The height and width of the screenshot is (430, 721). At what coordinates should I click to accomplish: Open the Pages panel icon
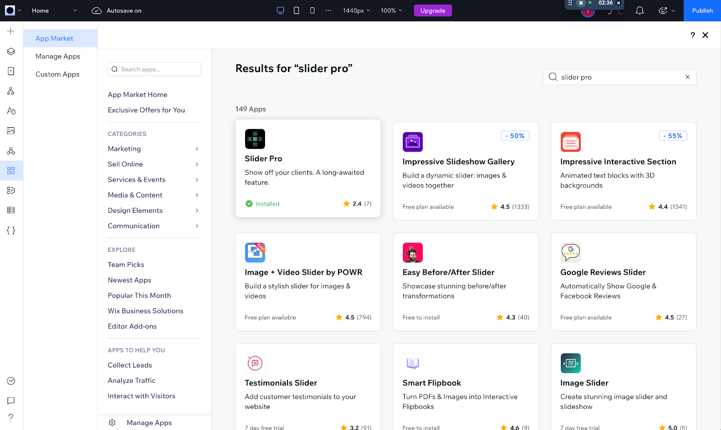11,71
